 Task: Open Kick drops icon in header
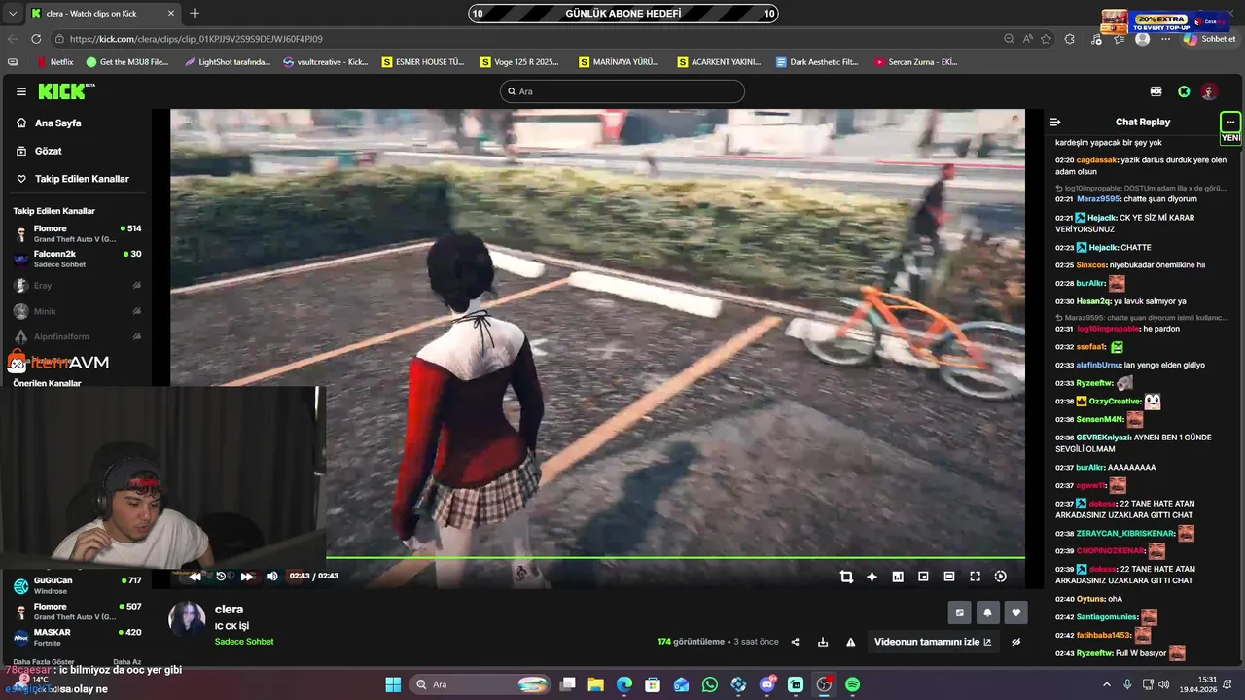point(1156,91)
